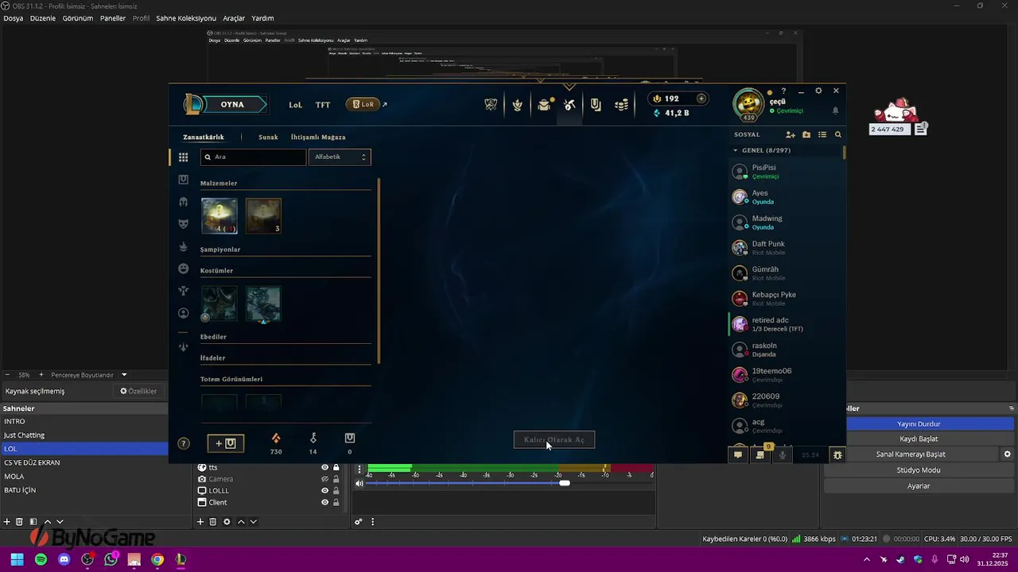Open source properties gear under sources list

point(227,522)
